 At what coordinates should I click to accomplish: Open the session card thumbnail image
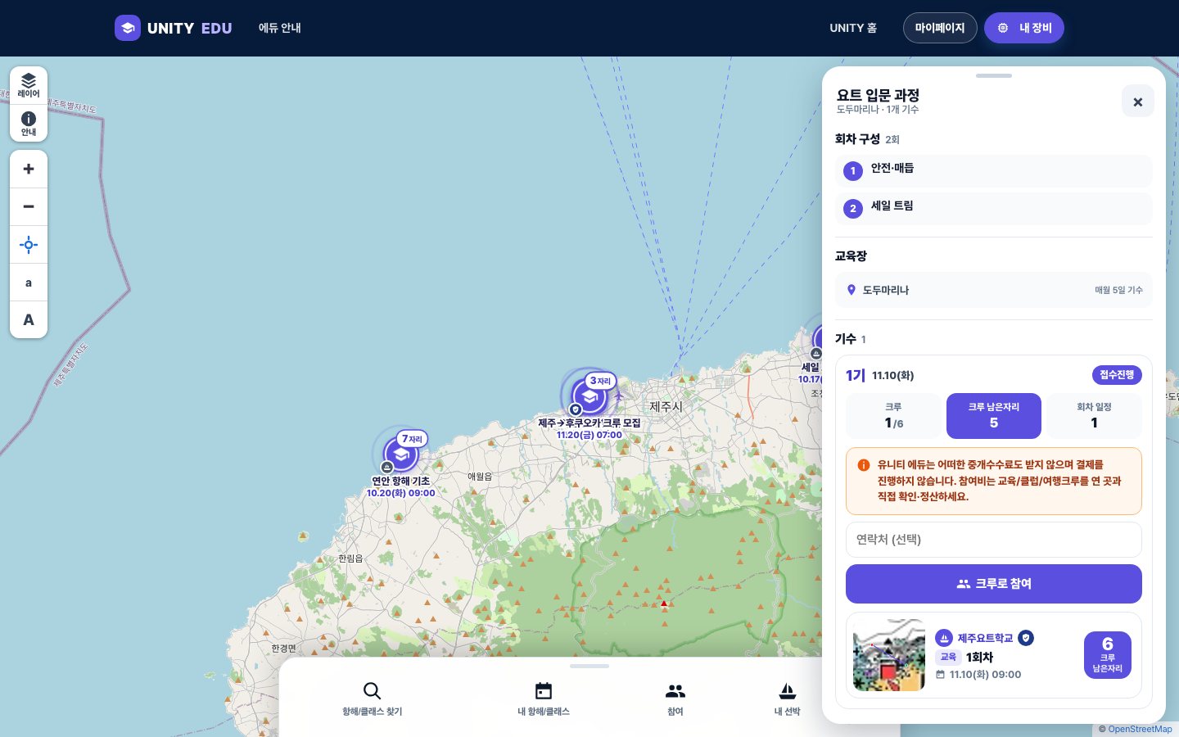point(889,655)
